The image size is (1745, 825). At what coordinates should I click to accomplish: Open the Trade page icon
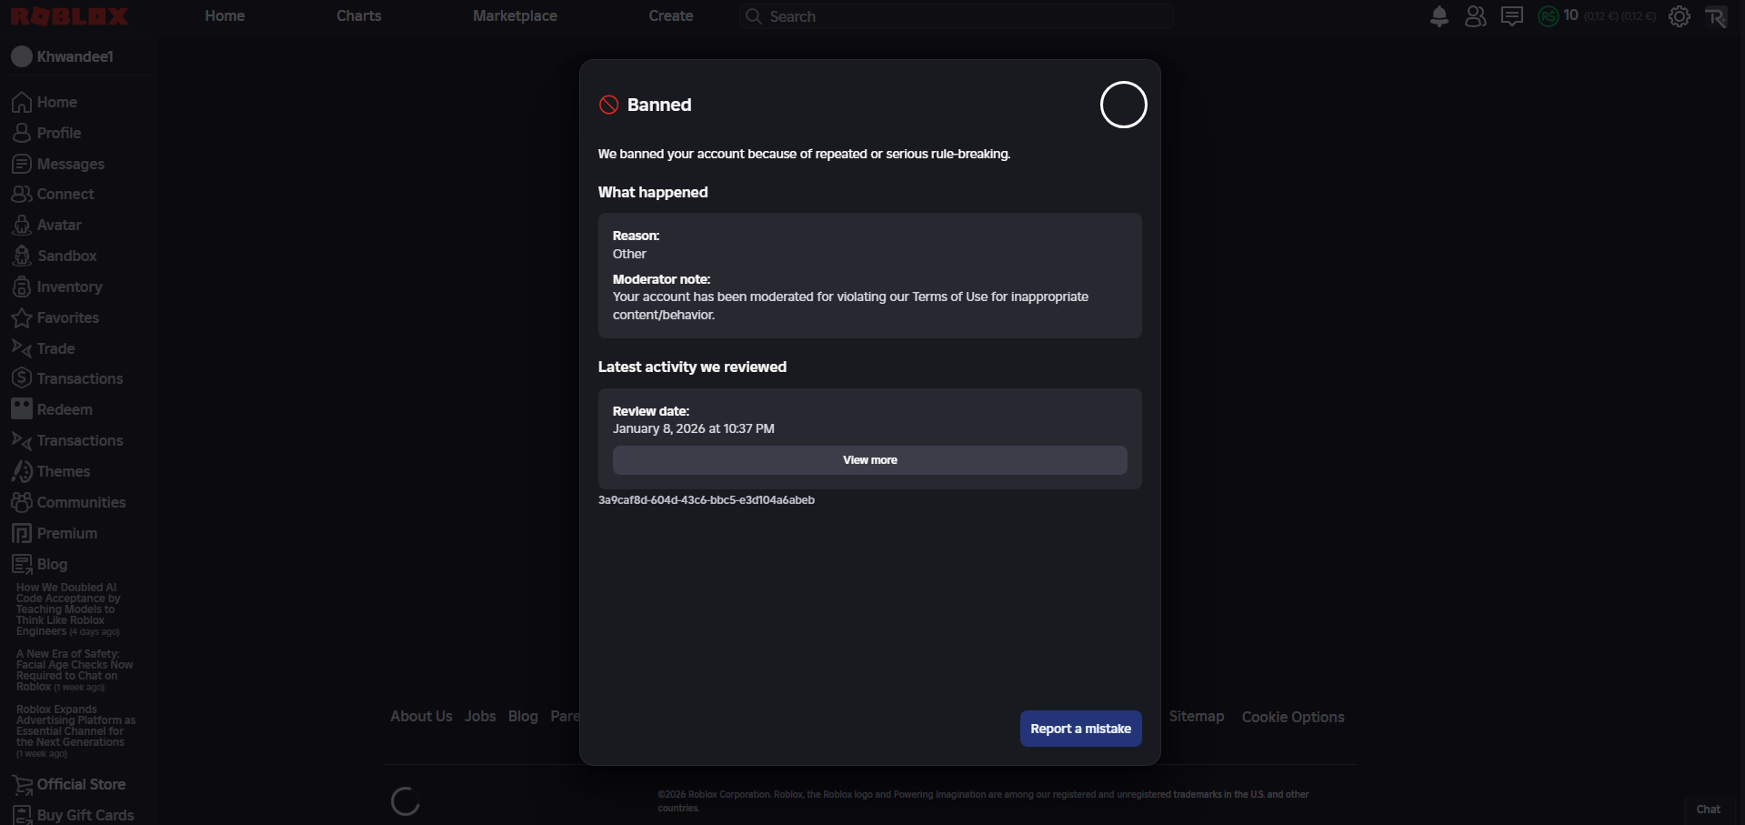22,348
